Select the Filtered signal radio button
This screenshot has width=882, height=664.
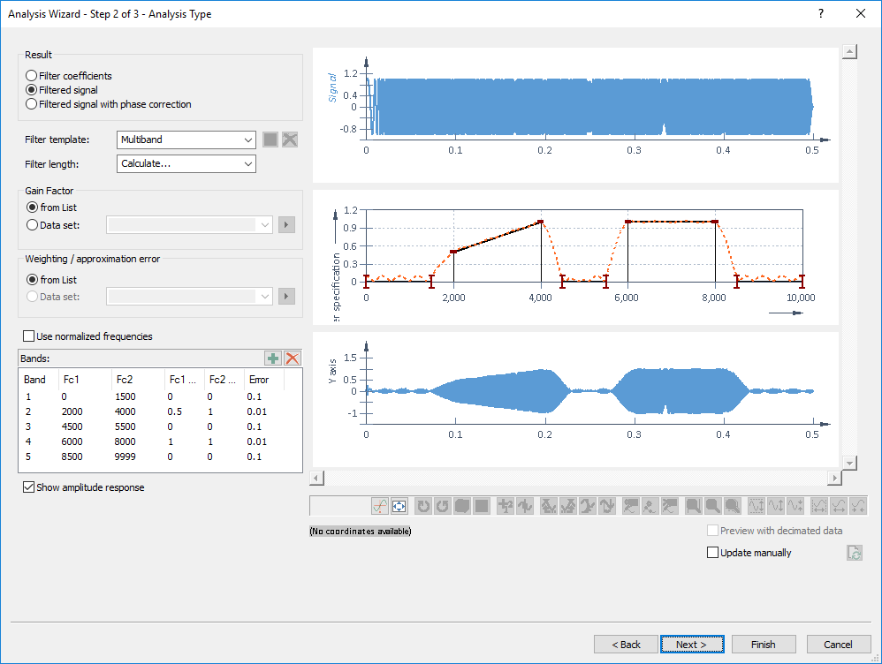pos(62,90)
